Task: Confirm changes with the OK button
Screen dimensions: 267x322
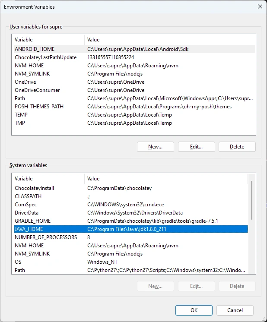Action: click(x=194, y=310)
